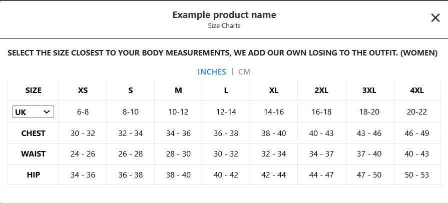Open the UK size region dropdown
Viewport: 448px width, 203px height.
point(33,112)
